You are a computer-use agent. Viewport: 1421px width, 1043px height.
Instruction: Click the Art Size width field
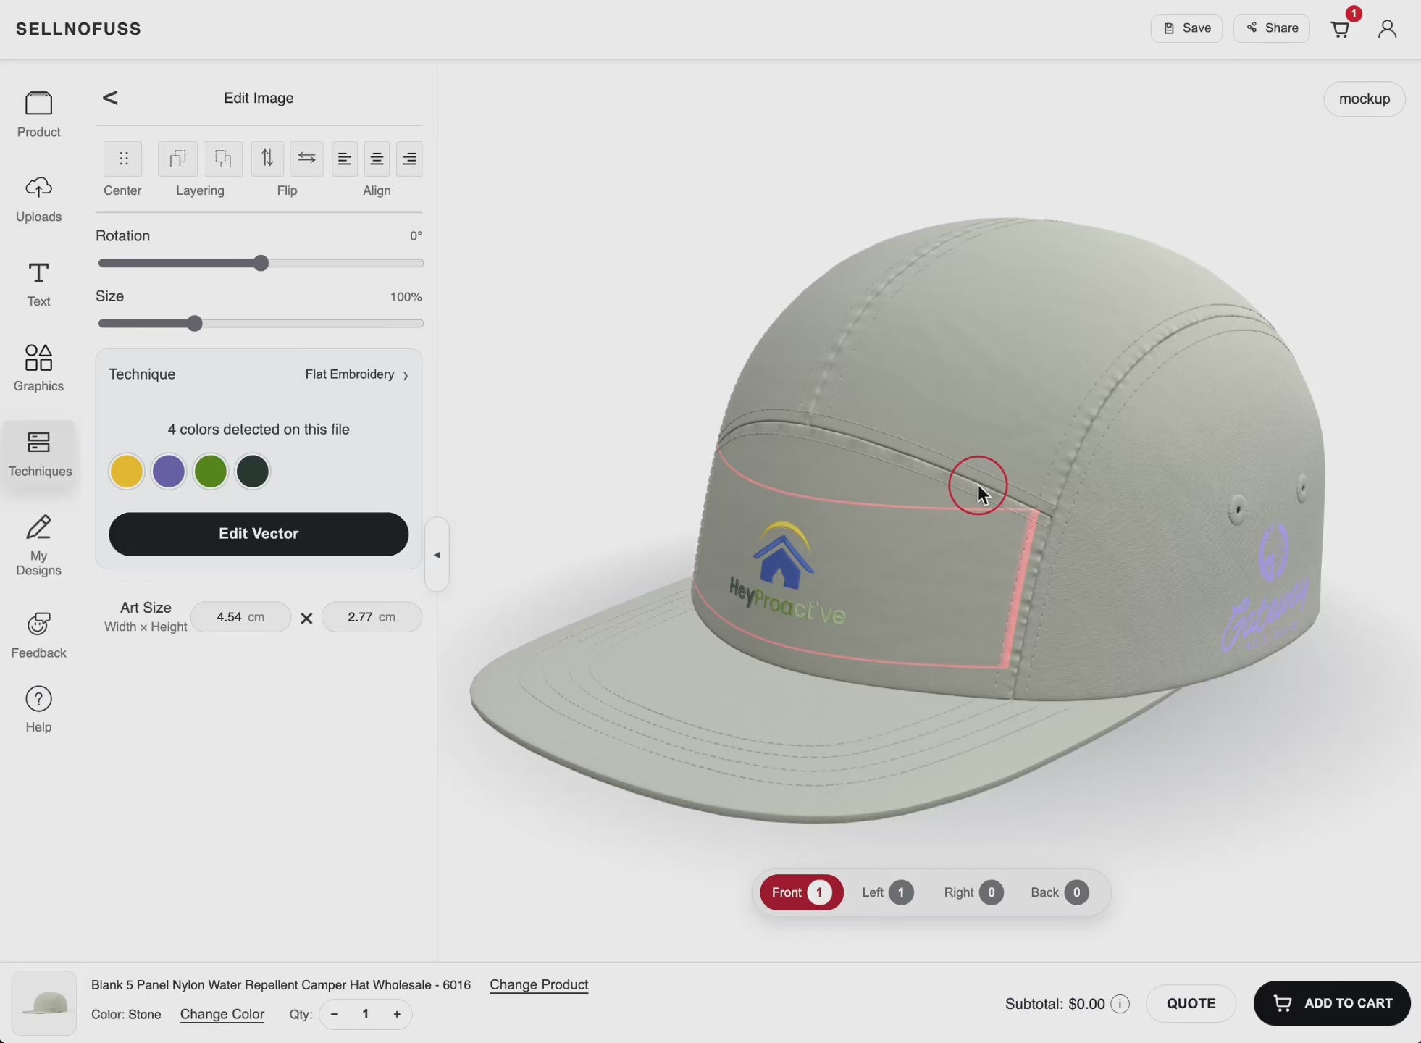pos(240,617)
